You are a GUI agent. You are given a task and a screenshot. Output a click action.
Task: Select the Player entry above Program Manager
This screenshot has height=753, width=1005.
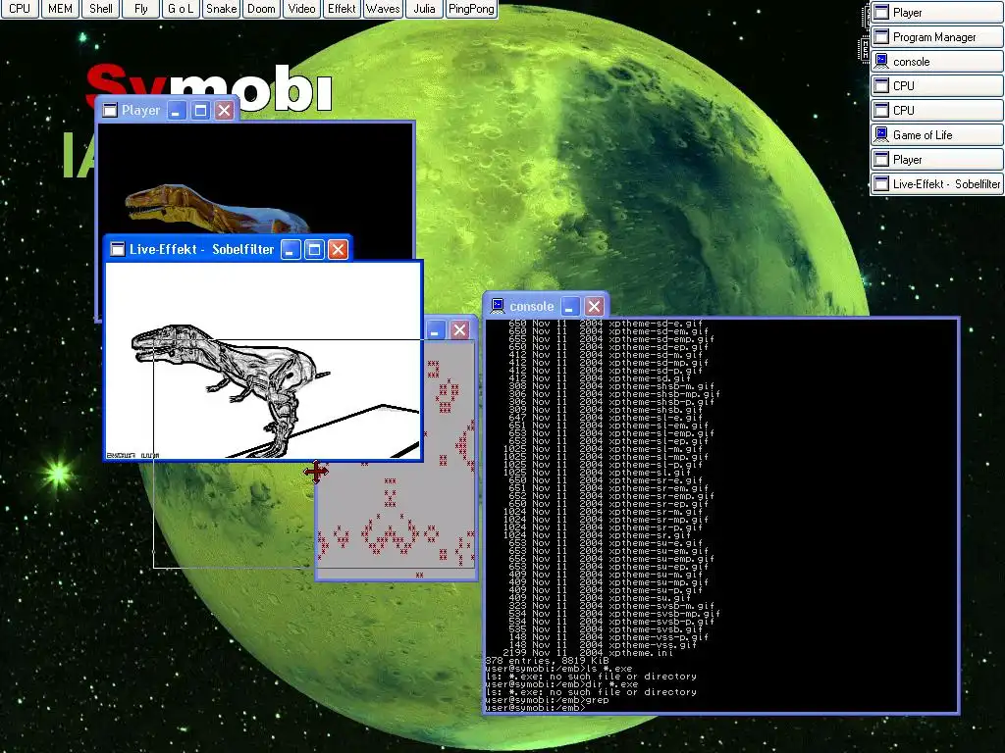click(936, 12)
